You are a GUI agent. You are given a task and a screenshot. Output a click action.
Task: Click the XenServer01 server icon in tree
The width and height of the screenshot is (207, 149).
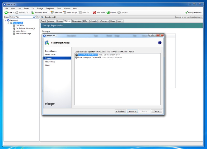(11, 23)
